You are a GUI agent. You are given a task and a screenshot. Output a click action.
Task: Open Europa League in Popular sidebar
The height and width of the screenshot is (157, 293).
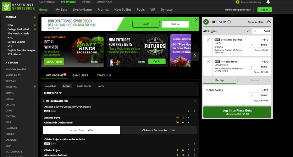pos(16,42)
